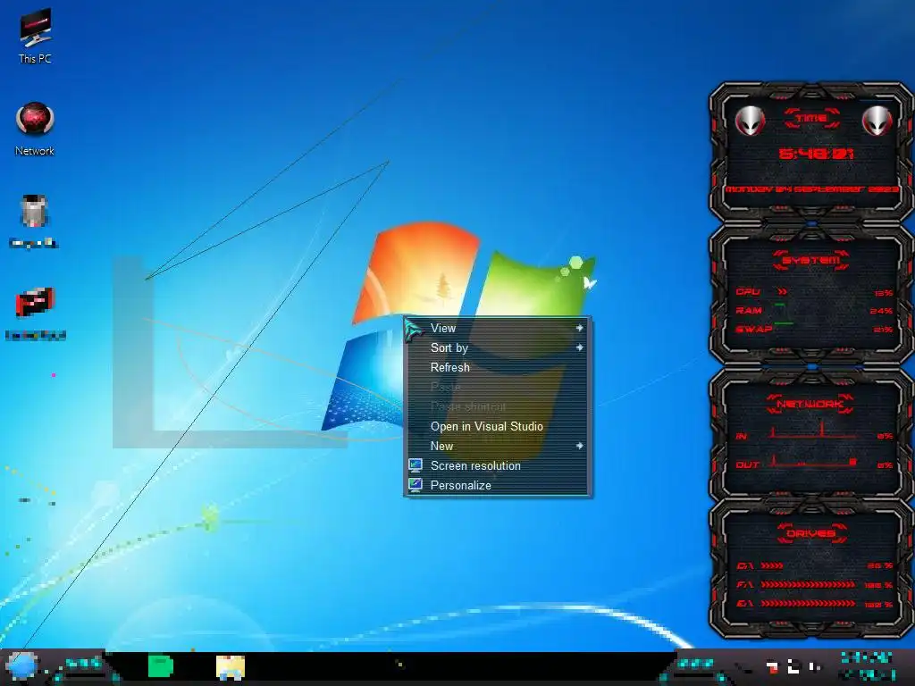Click the DRIVES header on the widget

(x=810, y=534)
